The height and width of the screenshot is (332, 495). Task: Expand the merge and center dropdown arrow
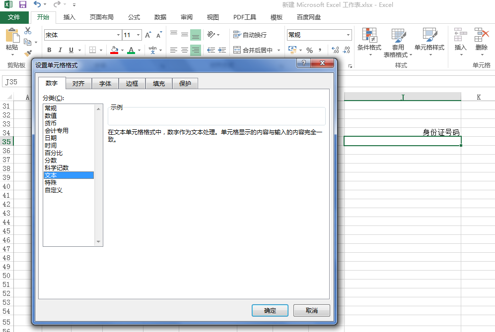(279, 51)
